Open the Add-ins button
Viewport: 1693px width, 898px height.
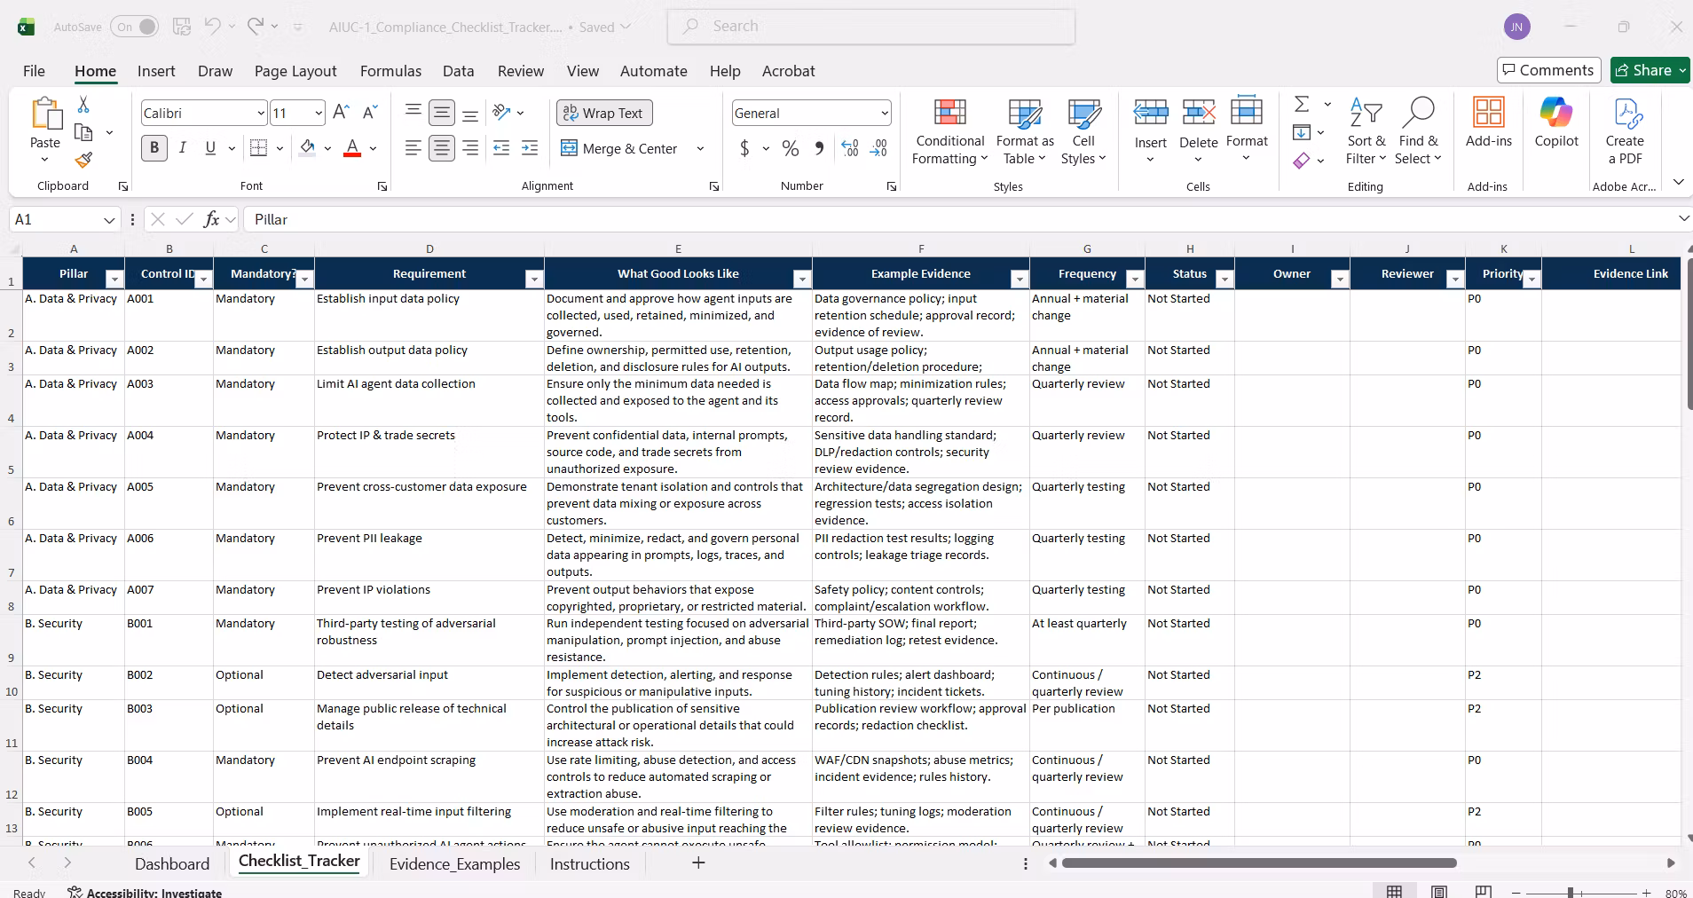tap(1488, 122)
